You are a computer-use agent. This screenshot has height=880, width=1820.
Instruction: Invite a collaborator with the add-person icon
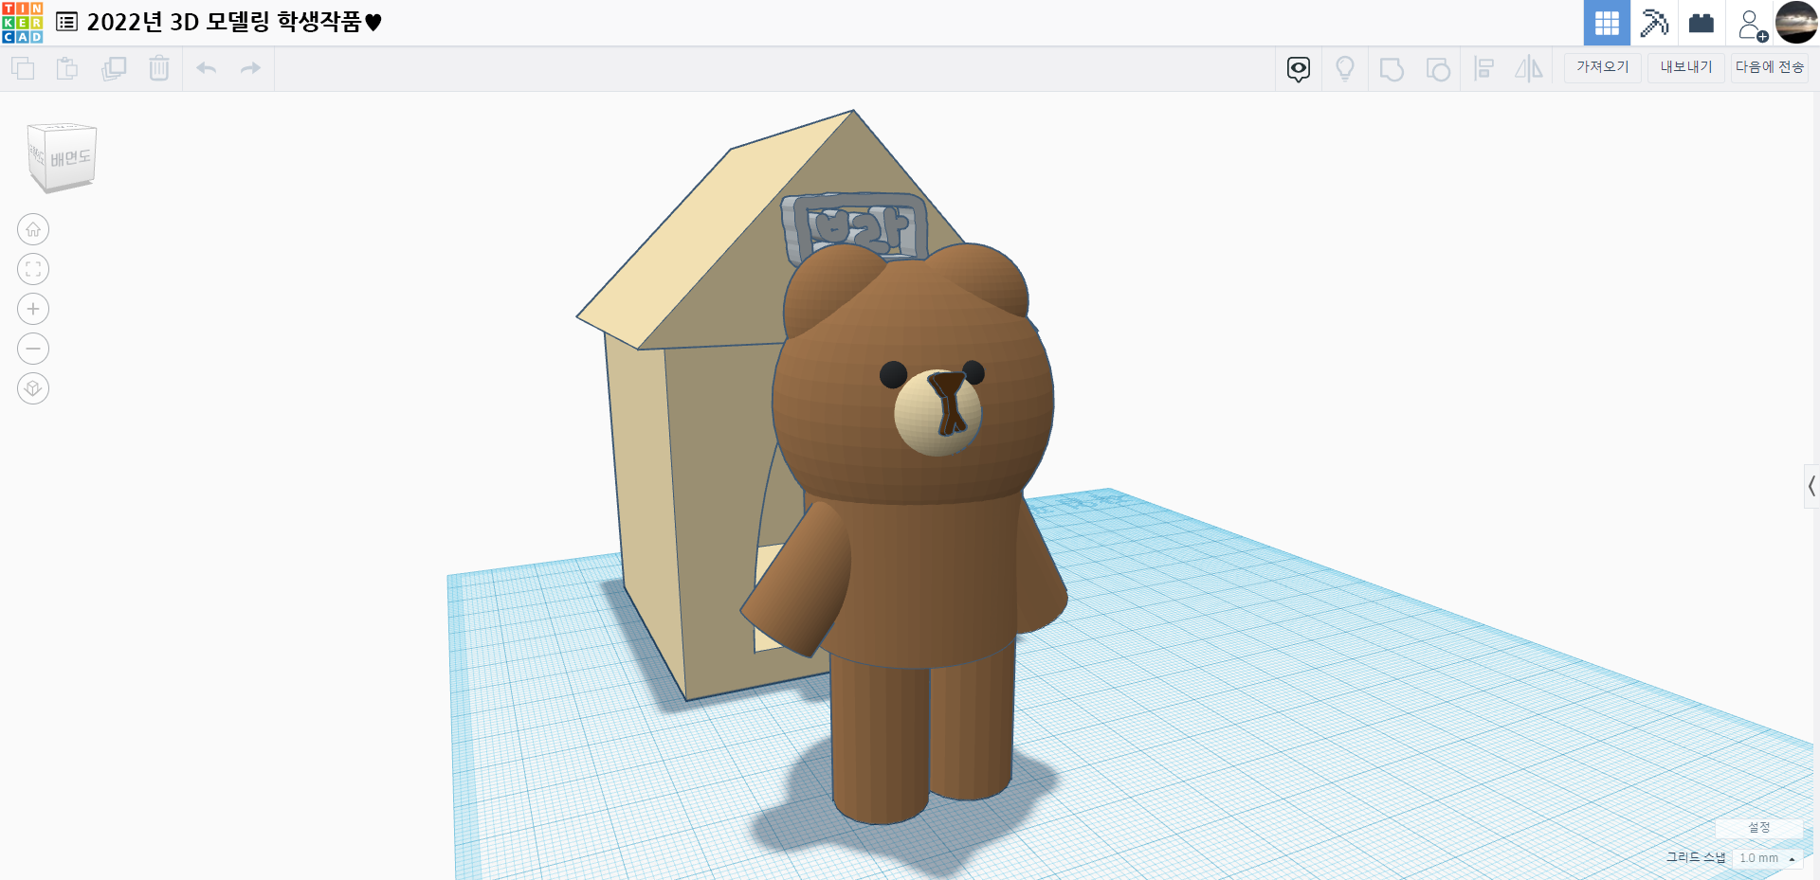tap(1752, 25)
